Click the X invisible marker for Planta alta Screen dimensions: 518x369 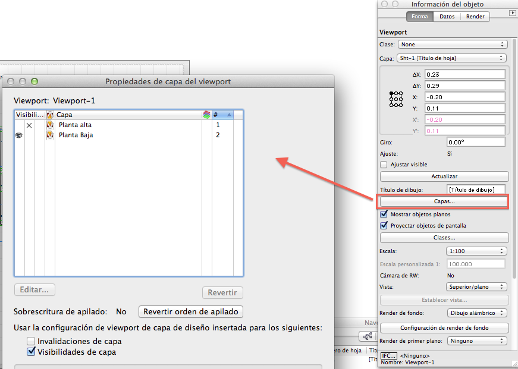click(29, 125)
